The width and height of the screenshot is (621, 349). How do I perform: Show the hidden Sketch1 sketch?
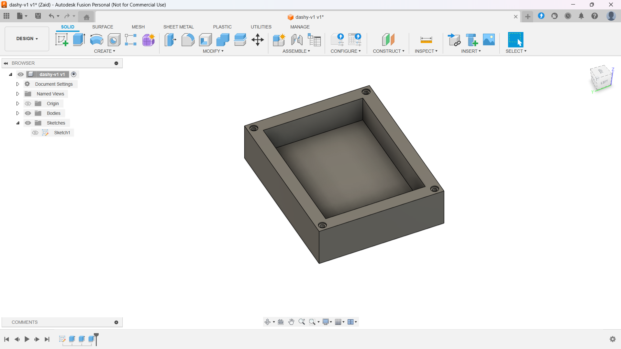(x=35, y=133)
